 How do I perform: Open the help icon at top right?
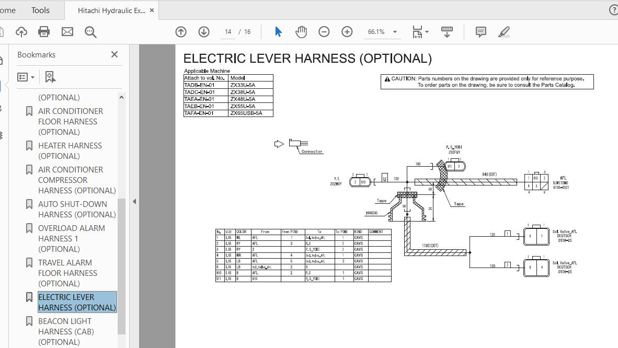pos(614,10)
